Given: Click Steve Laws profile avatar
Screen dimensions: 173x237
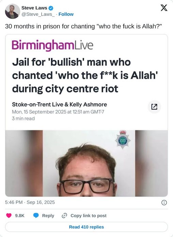Looking at the screenshot, I should click(13, 11).
